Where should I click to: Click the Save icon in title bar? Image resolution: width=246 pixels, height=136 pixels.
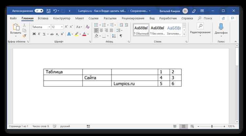pyautogui.click(x=49, y=11)
